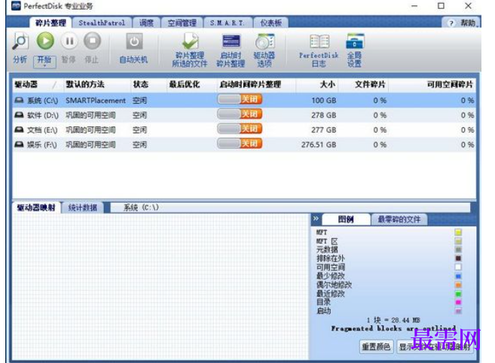Select the 文档 (E:\) drive row

pyautogui.click(x=244, y=130)
